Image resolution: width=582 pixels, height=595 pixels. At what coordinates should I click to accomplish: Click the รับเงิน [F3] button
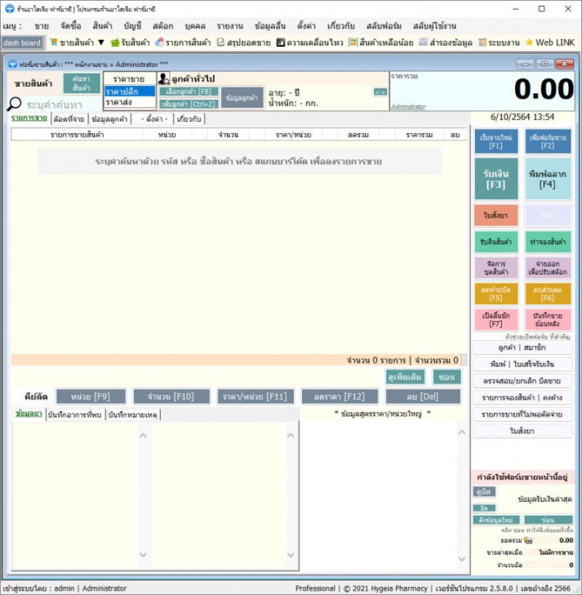496,179
